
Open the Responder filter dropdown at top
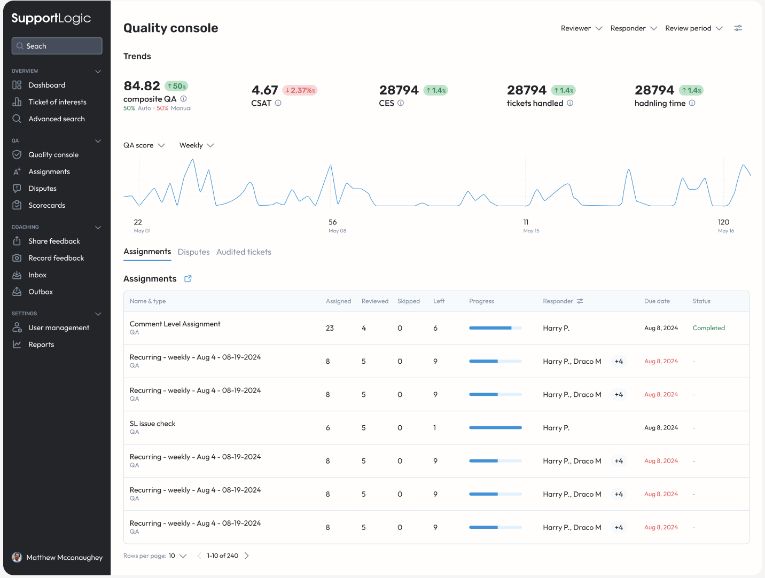coord(634,28)
